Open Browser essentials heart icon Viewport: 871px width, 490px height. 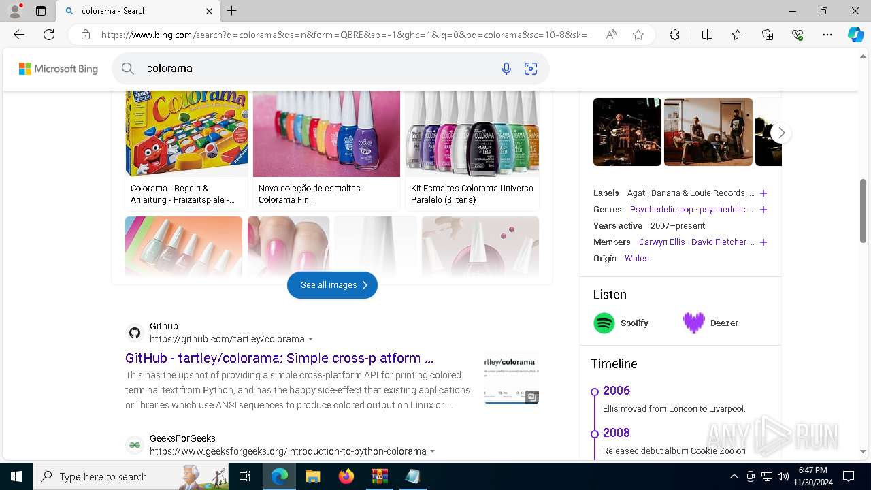pos(798,35)
